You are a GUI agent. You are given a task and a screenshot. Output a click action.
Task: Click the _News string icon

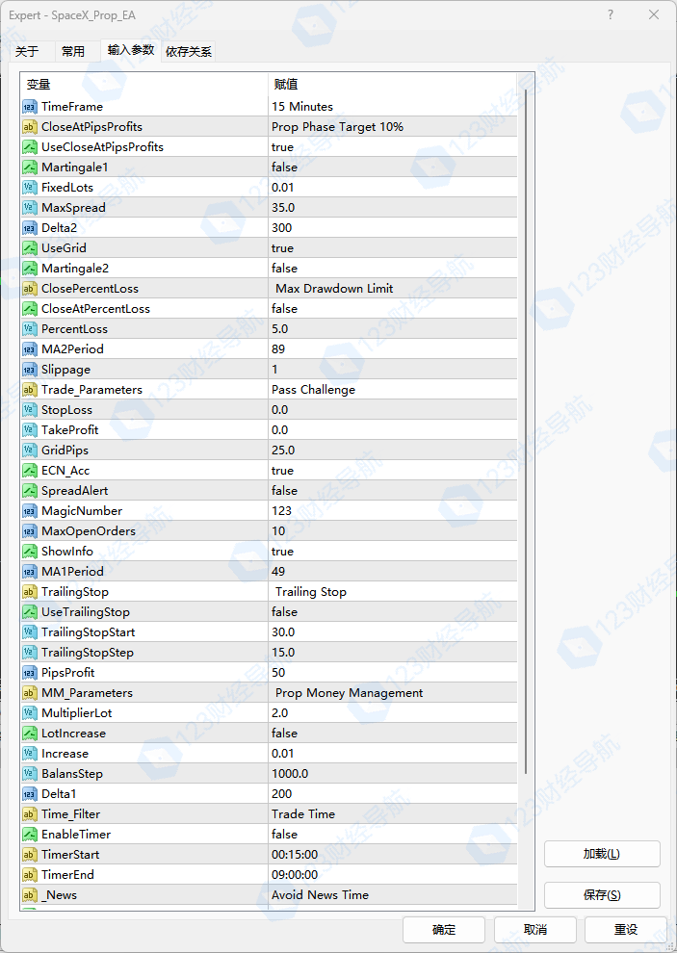pyautogui.click(x=29, y=895)
